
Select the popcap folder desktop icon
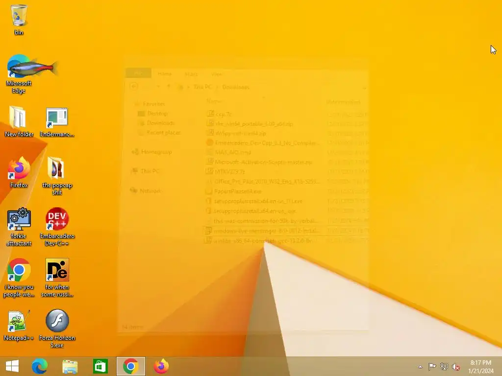57,175
